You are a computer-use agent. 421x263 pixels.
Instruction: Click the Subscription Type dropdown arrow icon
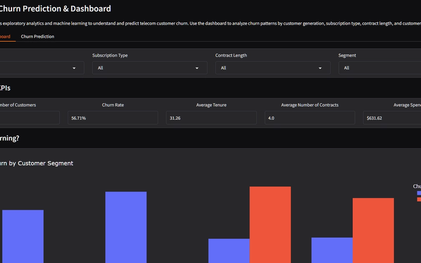(197, 68)
